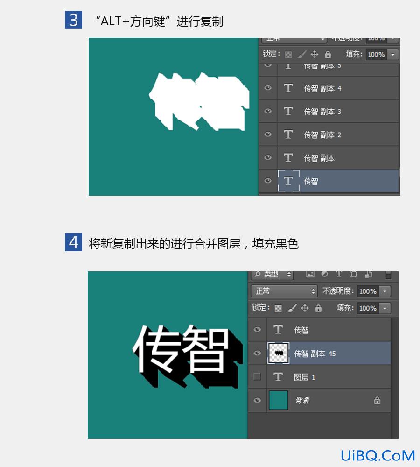The height and width of the screenshot is (467, 420).
Task: Click the fill 100% field in step 3 panel
Action: pyautogui.click(x=377, y=55)
